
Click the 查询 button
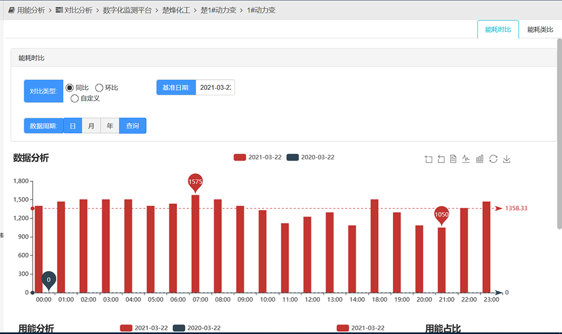coord(133,126)
